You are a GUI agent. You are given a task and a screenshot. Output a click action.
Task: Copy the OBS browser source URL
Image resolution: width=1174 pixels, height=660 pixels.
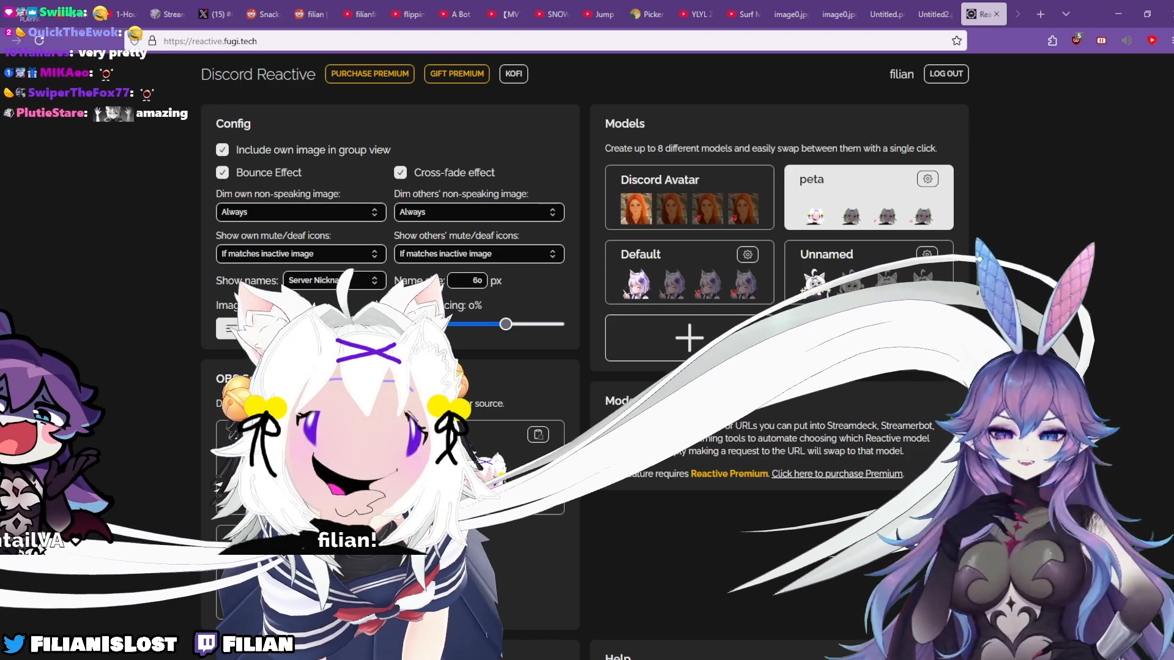pos(538,434)
